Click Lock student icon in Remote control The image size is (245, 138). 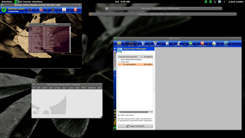click(41, 9)
